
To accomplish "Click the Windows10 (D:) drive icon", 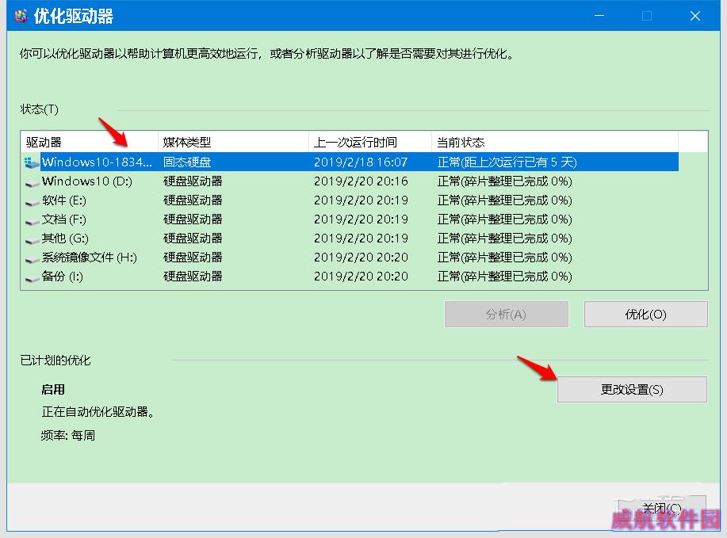I will (x=32, y=182).
